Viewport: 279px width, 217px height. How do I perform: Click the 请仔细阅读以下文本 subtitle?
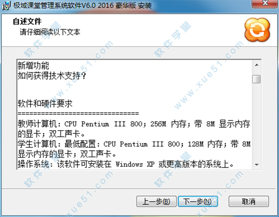pyautogui.click(x=50, y=32)
